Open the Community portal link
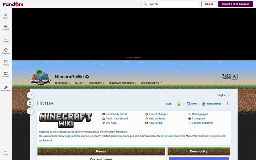256x160 pixels. coord(116,114)
